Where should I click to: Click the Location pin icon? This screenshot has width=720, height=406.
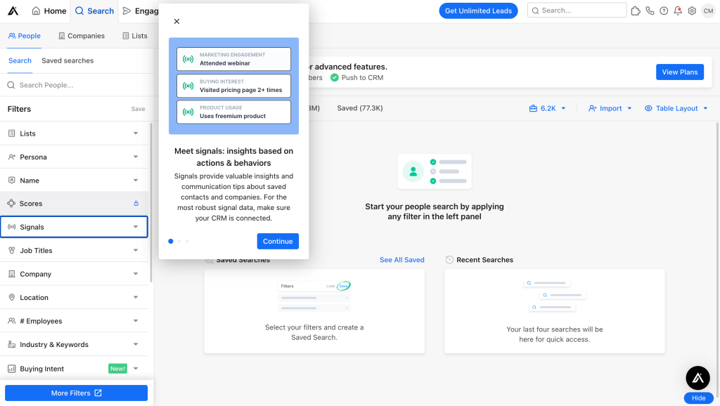[x=12, y=297]
